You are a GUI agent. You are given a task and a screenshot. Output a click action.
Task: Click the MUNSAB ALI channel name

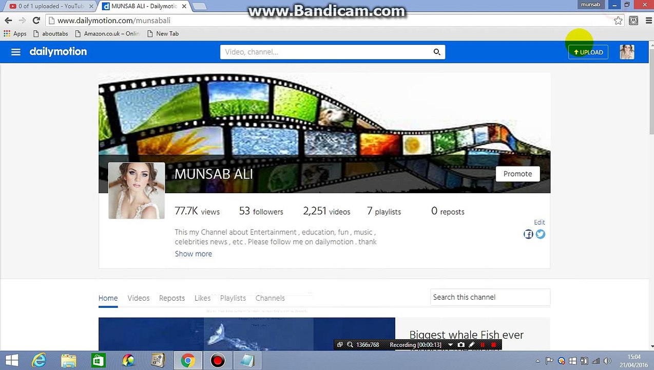pyautogui.click(x=214, y=174)
